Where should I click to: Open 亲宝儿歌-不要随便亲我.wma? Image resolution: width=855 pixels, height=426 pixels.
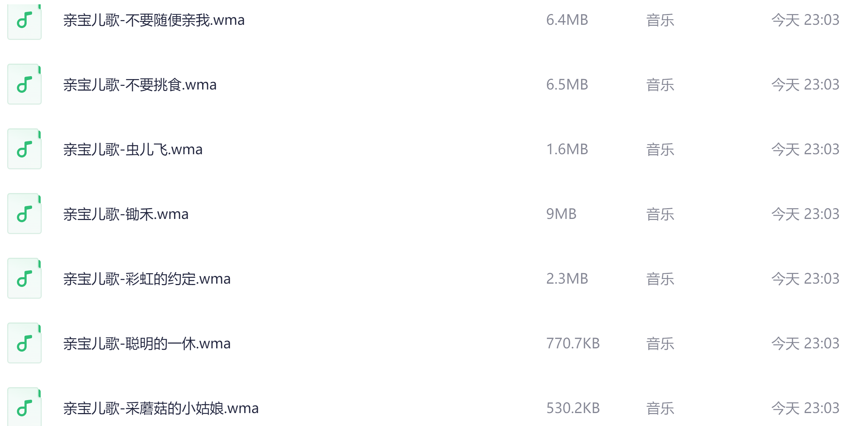coord(154,20)
